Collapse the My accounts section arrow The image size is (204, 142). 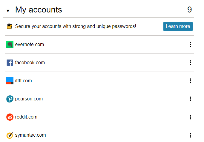click(8, 11)
